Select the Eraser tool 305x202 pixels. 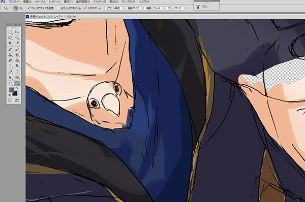(x=10, y=60)
